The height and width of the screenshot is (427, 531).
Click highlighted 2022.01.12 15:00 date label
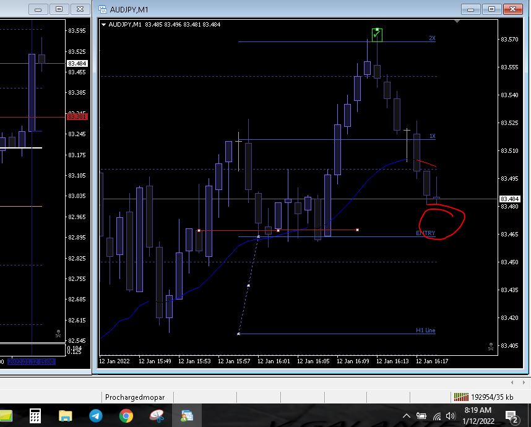tap(32, 361)
